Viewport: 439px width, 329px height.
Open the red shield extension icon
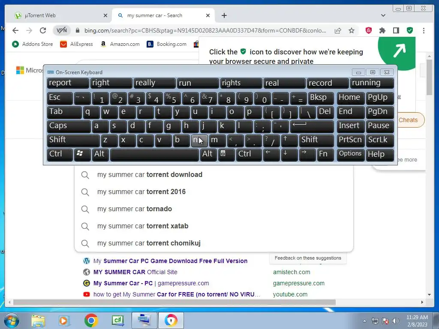tap(369, 30)
